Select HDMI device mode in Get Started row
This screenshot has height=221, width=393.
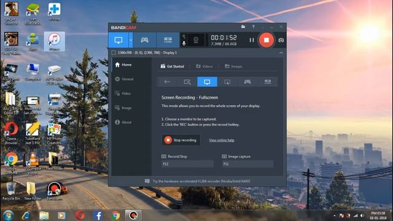point(268,82)
